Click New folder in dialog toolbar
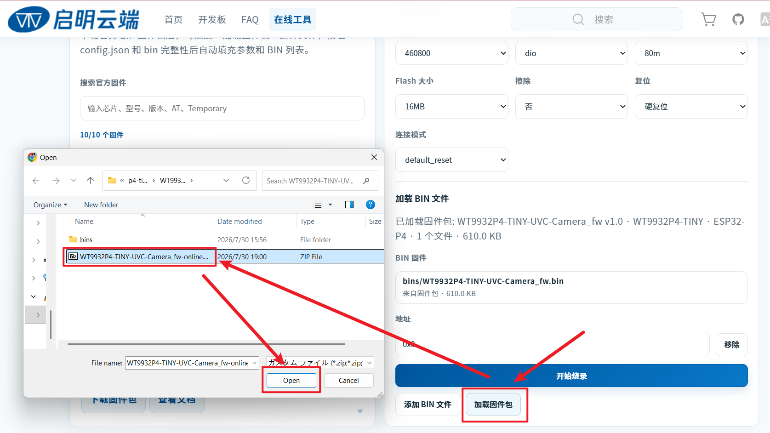 101,205
